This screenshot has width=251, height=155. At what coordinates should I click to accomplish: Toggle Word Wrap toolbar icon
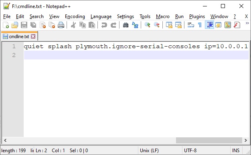tap(190, 25)
